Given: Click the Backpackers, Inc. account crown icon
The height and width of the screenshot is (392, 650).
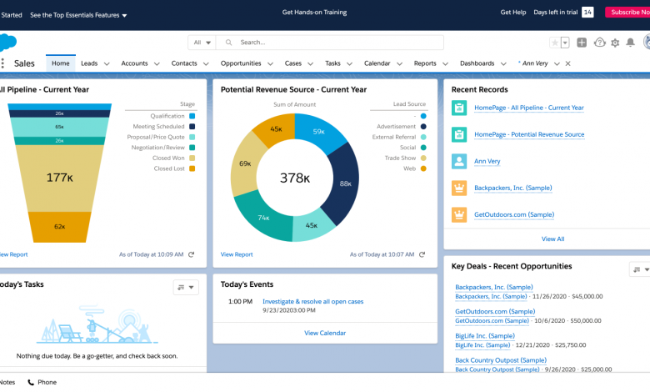Looking at the screenshot, I should coord(458,188).
